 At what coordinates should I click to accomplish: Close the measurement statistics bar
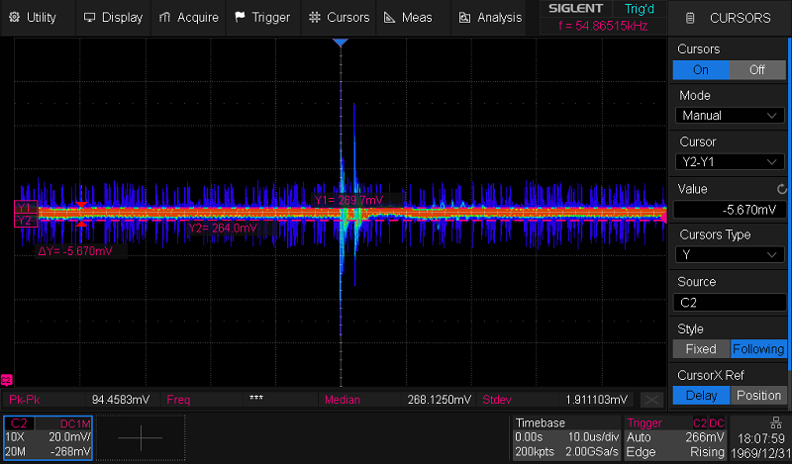tap(651, 400)
